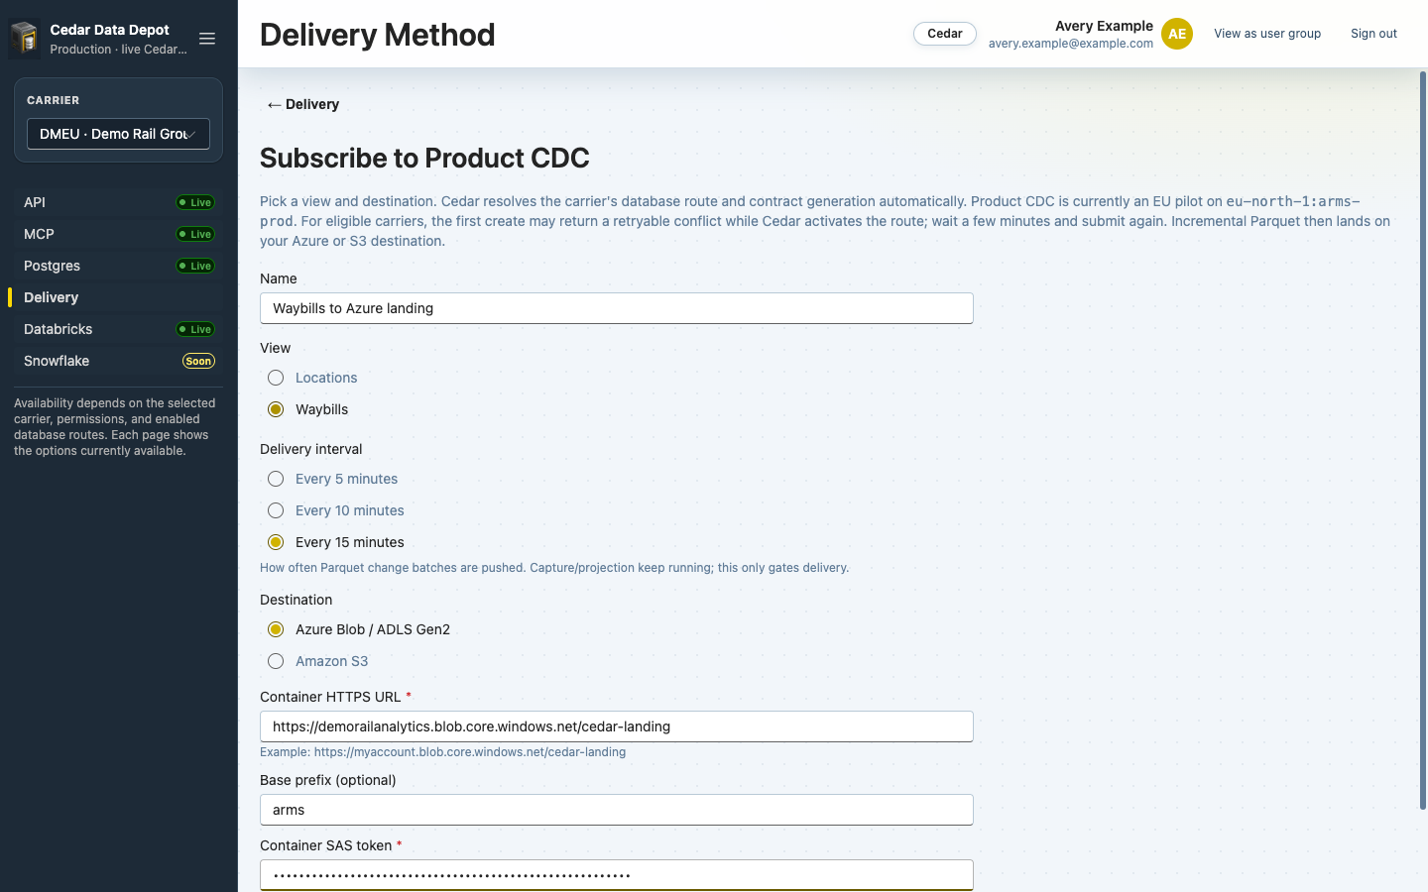Open the API sidebar item
Viewport: 1428px width, 892px height.
pyautogui.click(x=118, y=202)
